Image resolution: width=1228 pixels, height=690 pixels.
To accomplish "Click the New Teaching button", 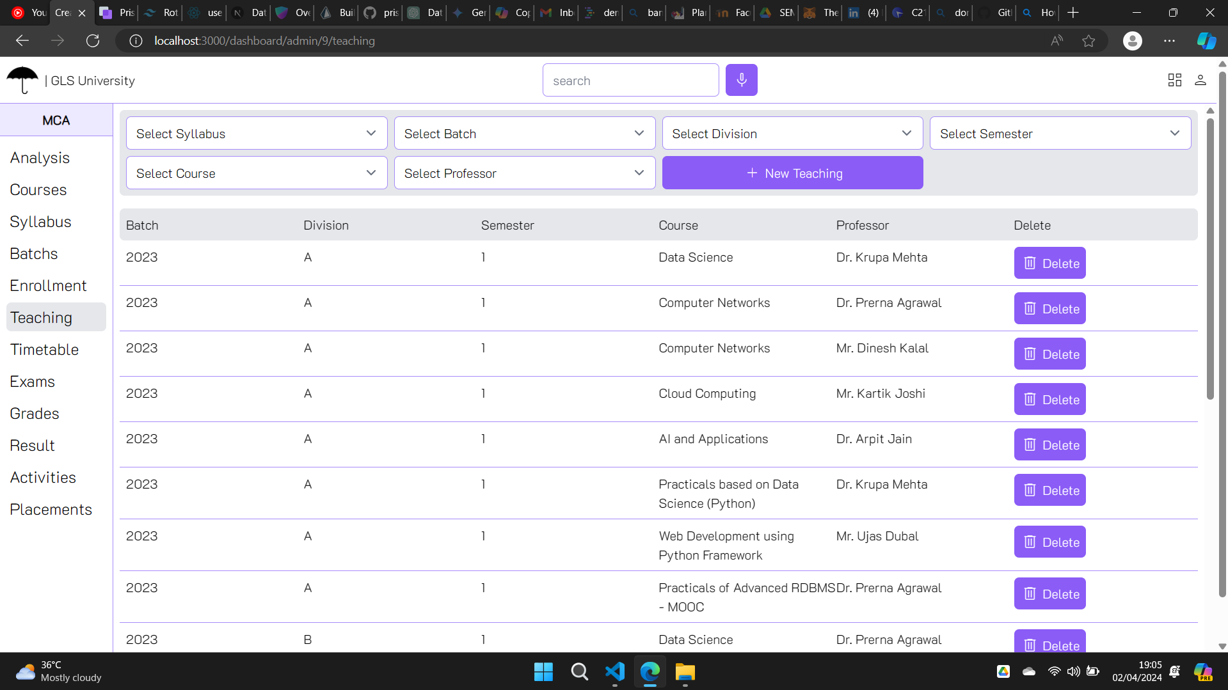I will [792, 173].
